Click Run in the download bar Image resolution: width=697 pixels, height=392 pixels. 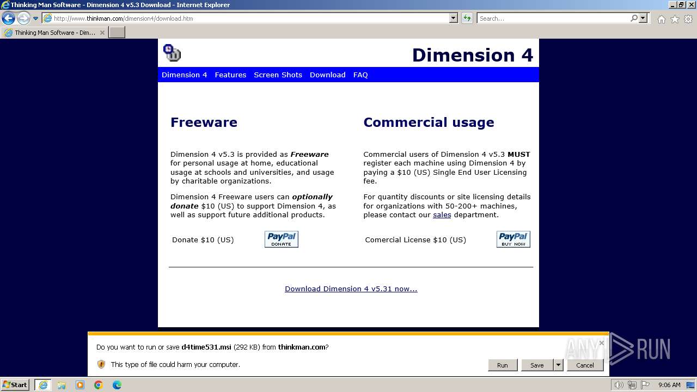pos(502,365)
